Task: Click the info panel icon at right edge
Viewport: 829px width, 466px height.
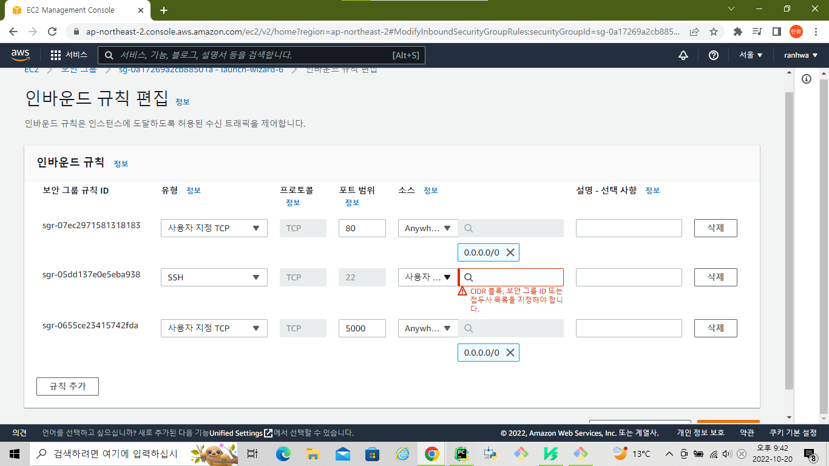Action: pos(807,79)
